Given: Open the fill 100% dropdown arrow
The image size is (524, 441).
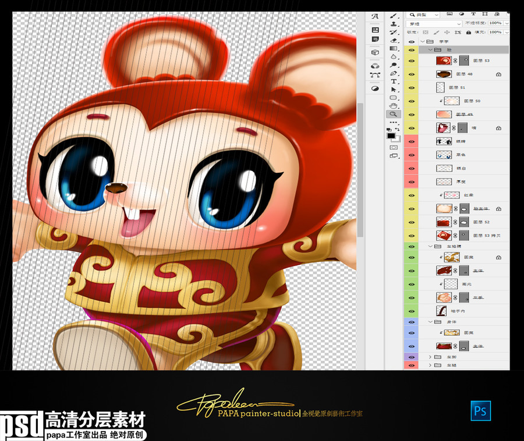Looking at the screenshot, I should tap(507, 33).
